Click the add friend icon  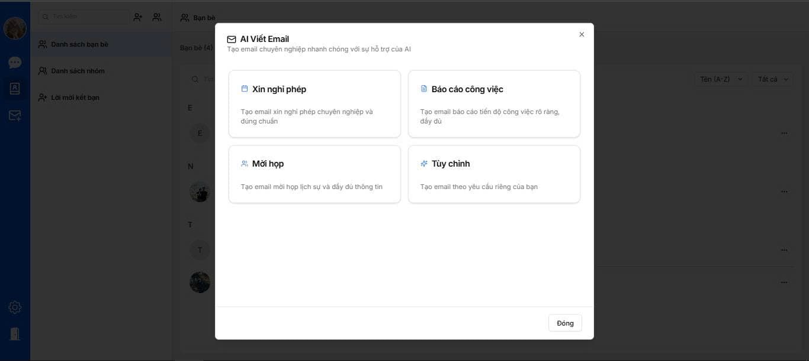pyautogui.click(x=138, y=17)
